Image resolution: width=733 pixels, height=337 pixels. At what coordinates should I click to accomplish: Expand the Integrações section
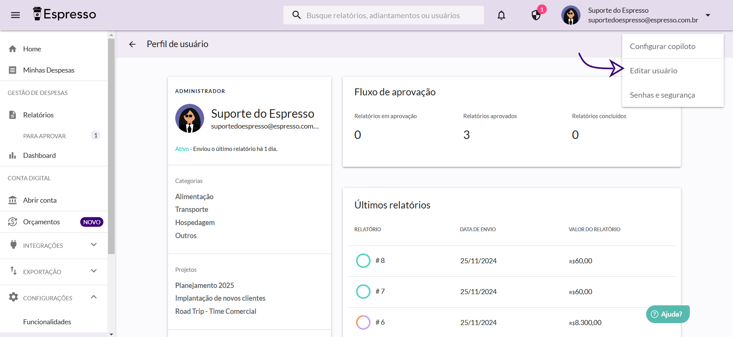pos(94,245)
